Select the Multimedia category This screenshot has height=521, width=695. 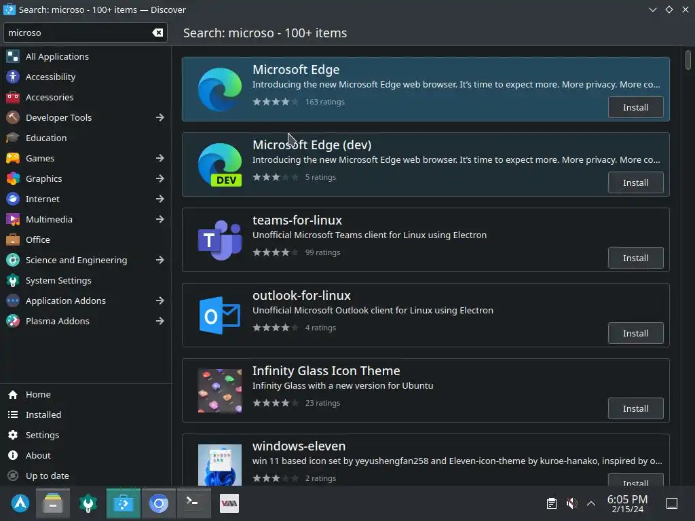pyautogui.click(x=85, y=219)
